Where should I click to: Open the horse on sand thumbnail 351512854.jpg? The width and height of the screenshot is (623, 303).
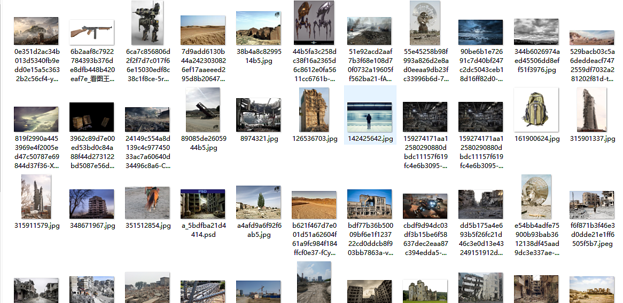coord(147,204)
